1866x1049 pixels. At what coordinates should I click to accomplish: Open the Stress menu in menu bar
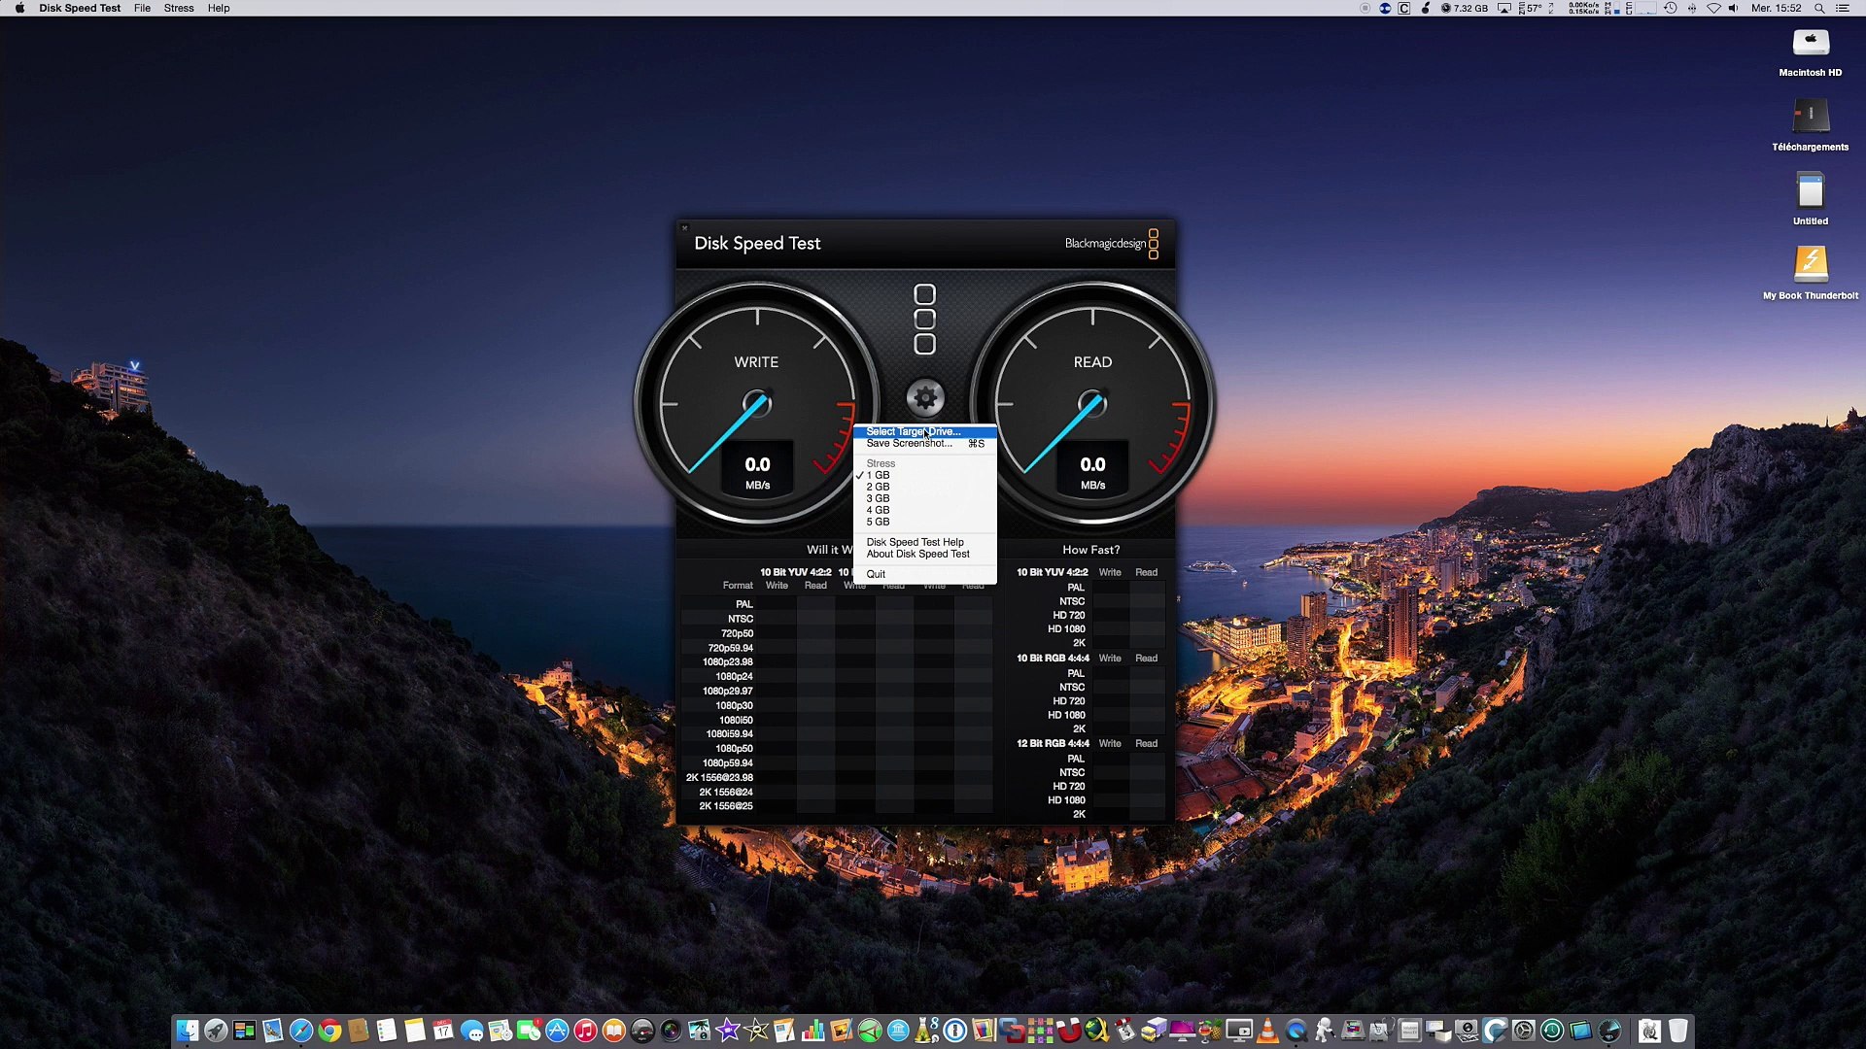[179, 8]
